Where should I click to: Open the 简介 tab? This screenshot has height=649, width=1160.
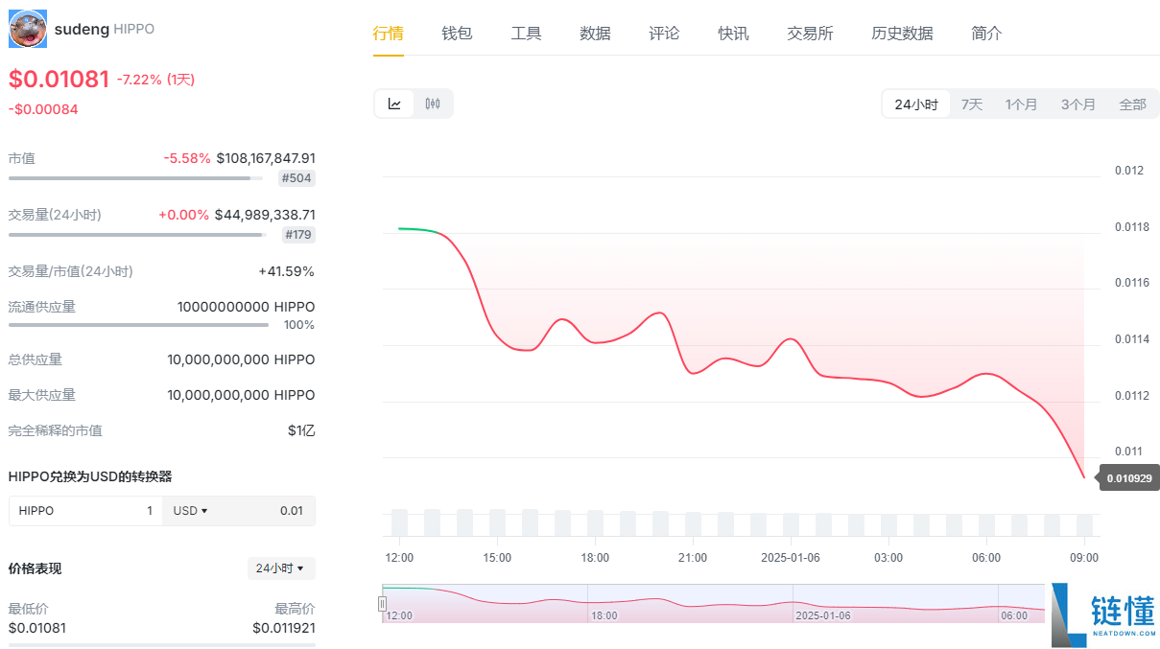pos(986,34)
